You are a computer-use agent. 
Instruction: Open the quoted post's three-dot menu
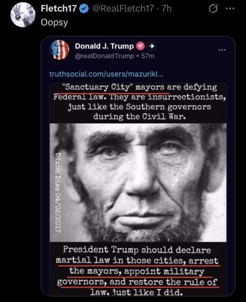tap(222, 50)
